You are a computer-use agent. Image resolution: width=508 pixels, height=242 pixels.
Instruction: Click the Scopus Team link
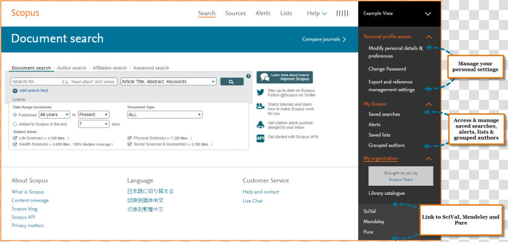[x=401, y=179]
